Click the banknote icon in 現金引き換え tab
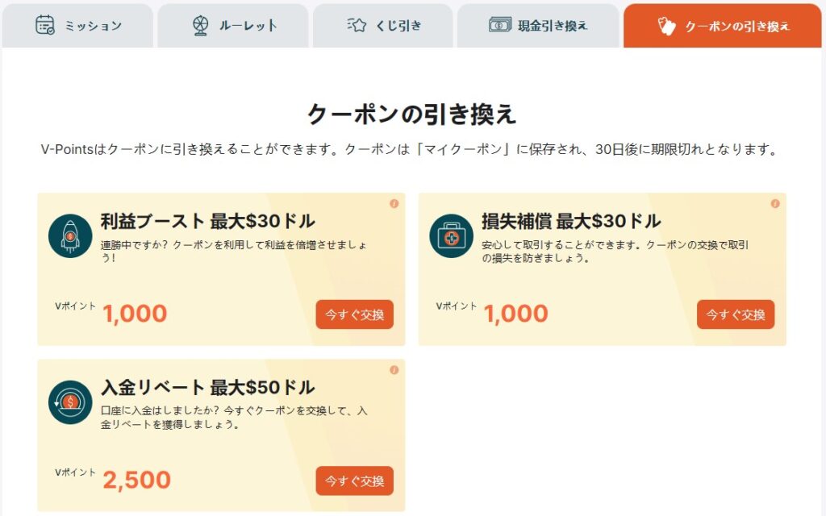The height and width of the screenshot is (516, 826). tap(499, 25)
